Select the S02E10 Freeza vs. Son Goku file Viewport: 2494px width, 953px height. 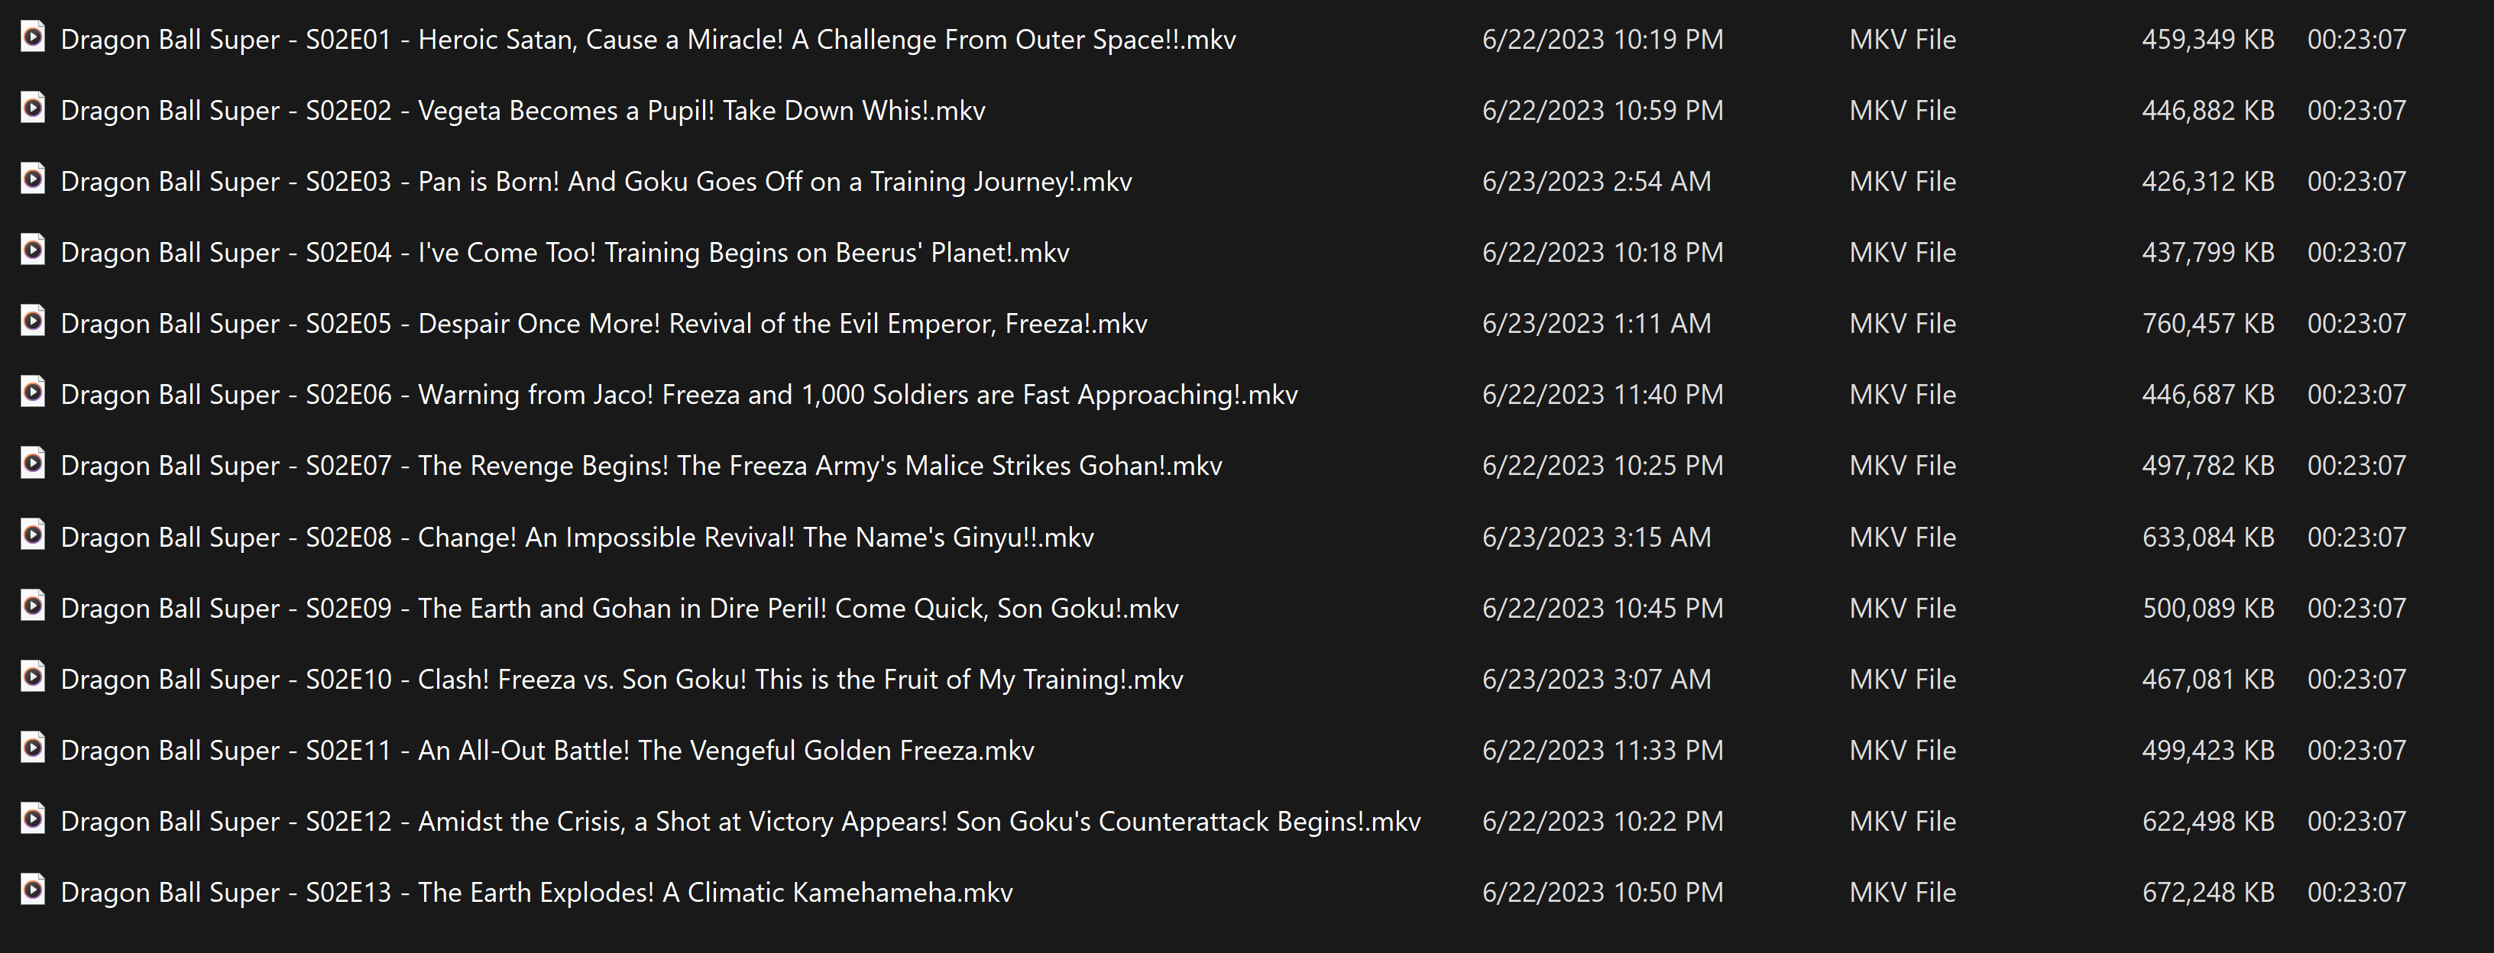(621, 679)
